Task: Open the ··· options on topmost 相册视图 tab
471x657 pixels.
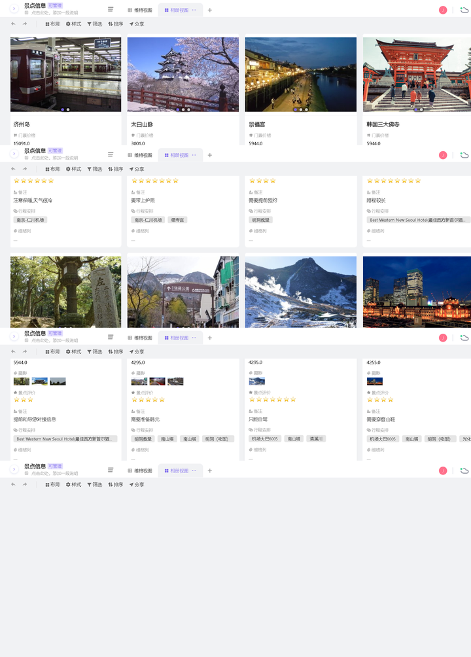Action: click(194, 10)
